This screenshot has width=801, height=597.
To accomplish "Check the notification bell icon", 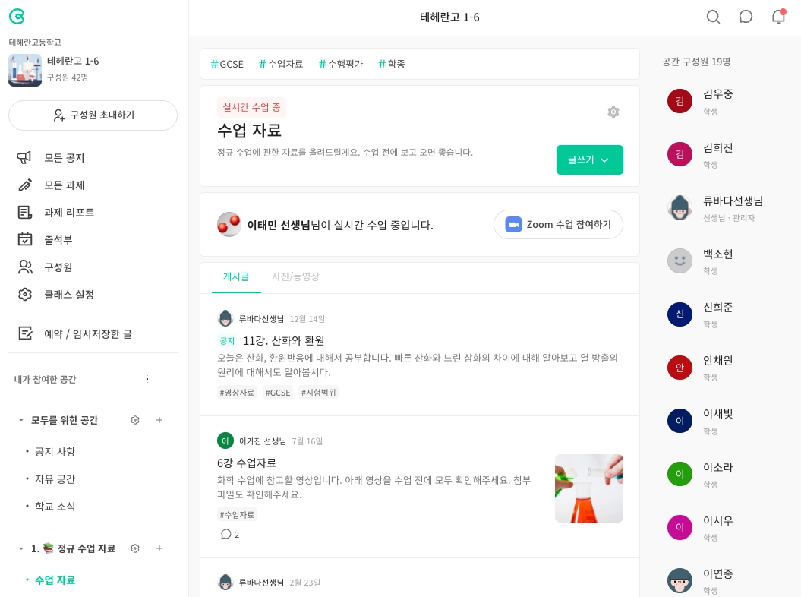I will (x=778, y=17).
